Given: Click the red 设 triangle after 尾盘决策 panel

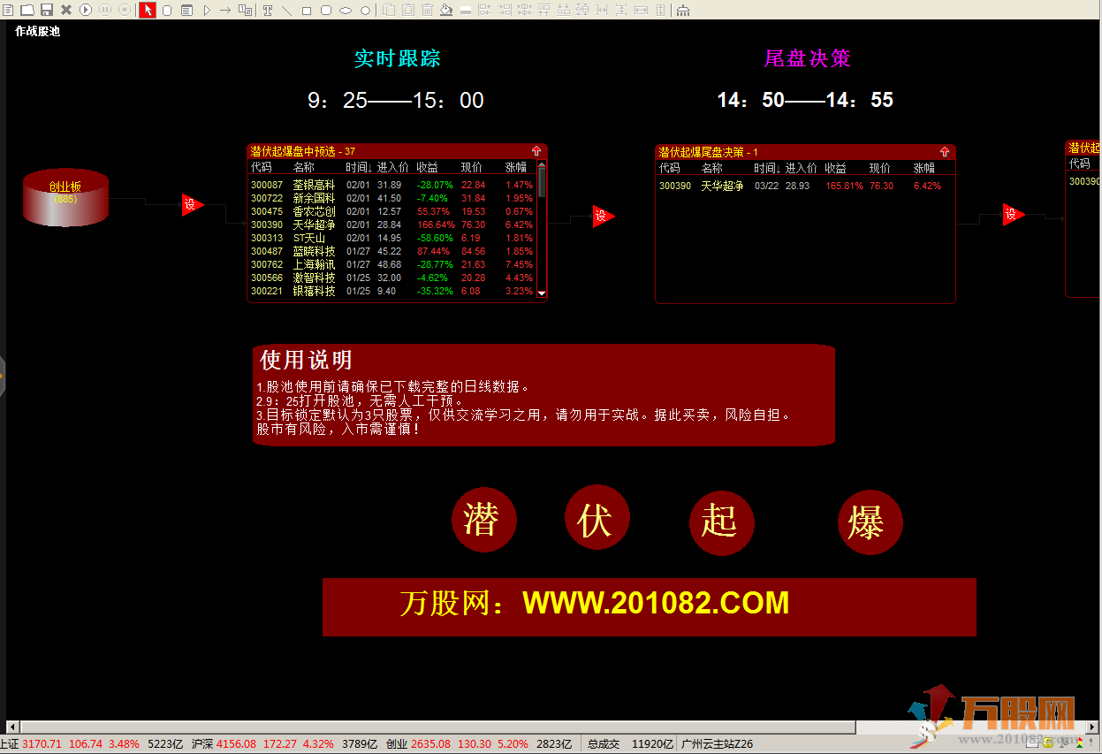Looking at the screenshot, I should click(x=1012, y=214).
